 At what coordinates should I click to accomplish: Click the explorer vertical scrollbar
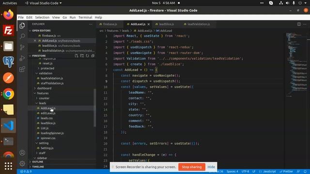pyautogui.click(x=95, y=108)
